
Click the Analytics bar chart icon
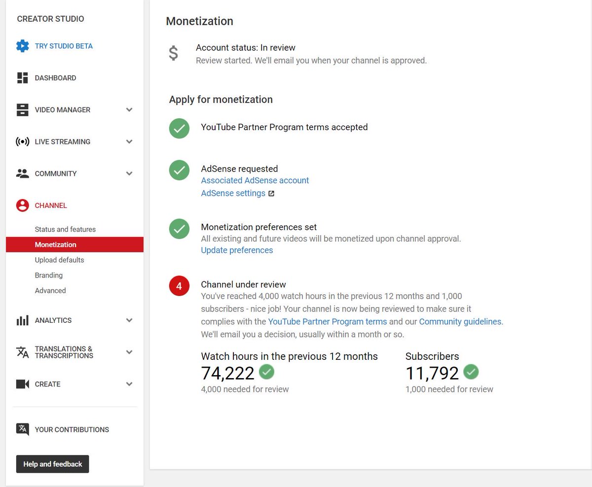pyautogui.click(x=22, y=320)
